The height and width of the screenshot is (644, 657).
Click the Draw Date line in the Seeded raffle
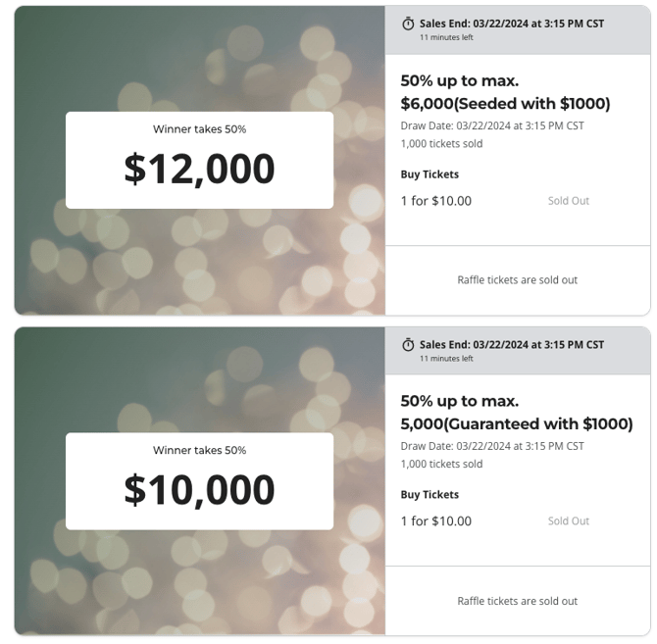tap(492, 125)
